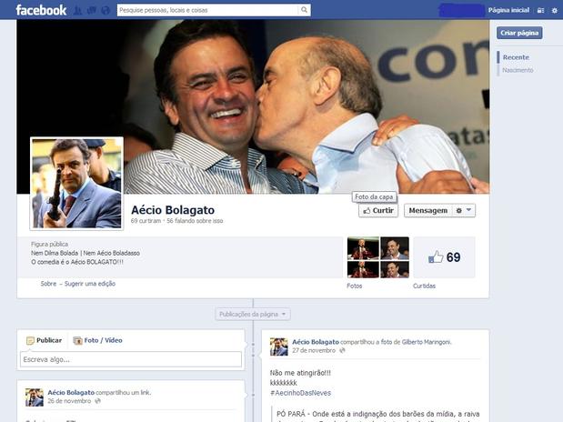Click the Facebook logo in the header
The height and width of the screenshot is (422, 563).
(41, 10)
